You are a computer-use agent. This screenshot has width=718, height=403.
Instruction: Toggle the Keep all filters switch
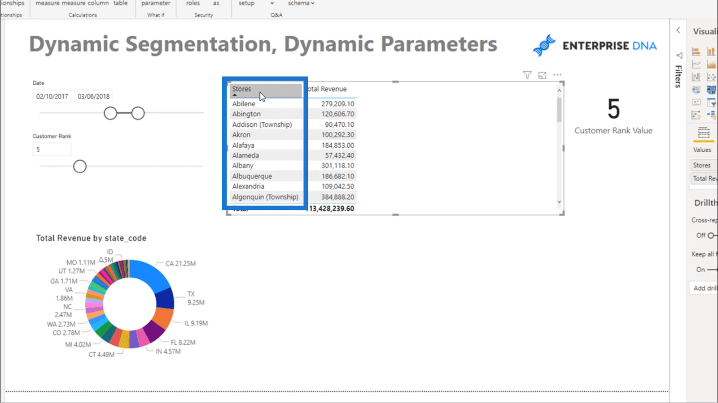pos(713,269)
